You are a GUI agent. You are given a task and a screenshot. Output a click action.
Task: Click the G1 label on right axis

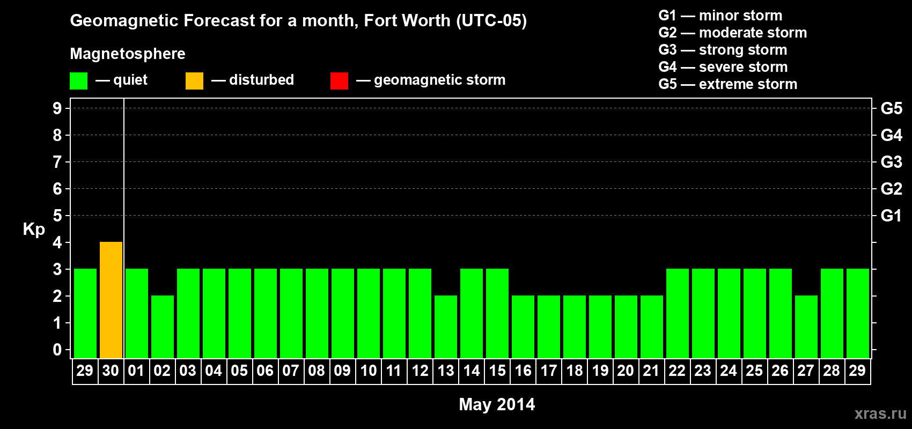click(892, 216)
